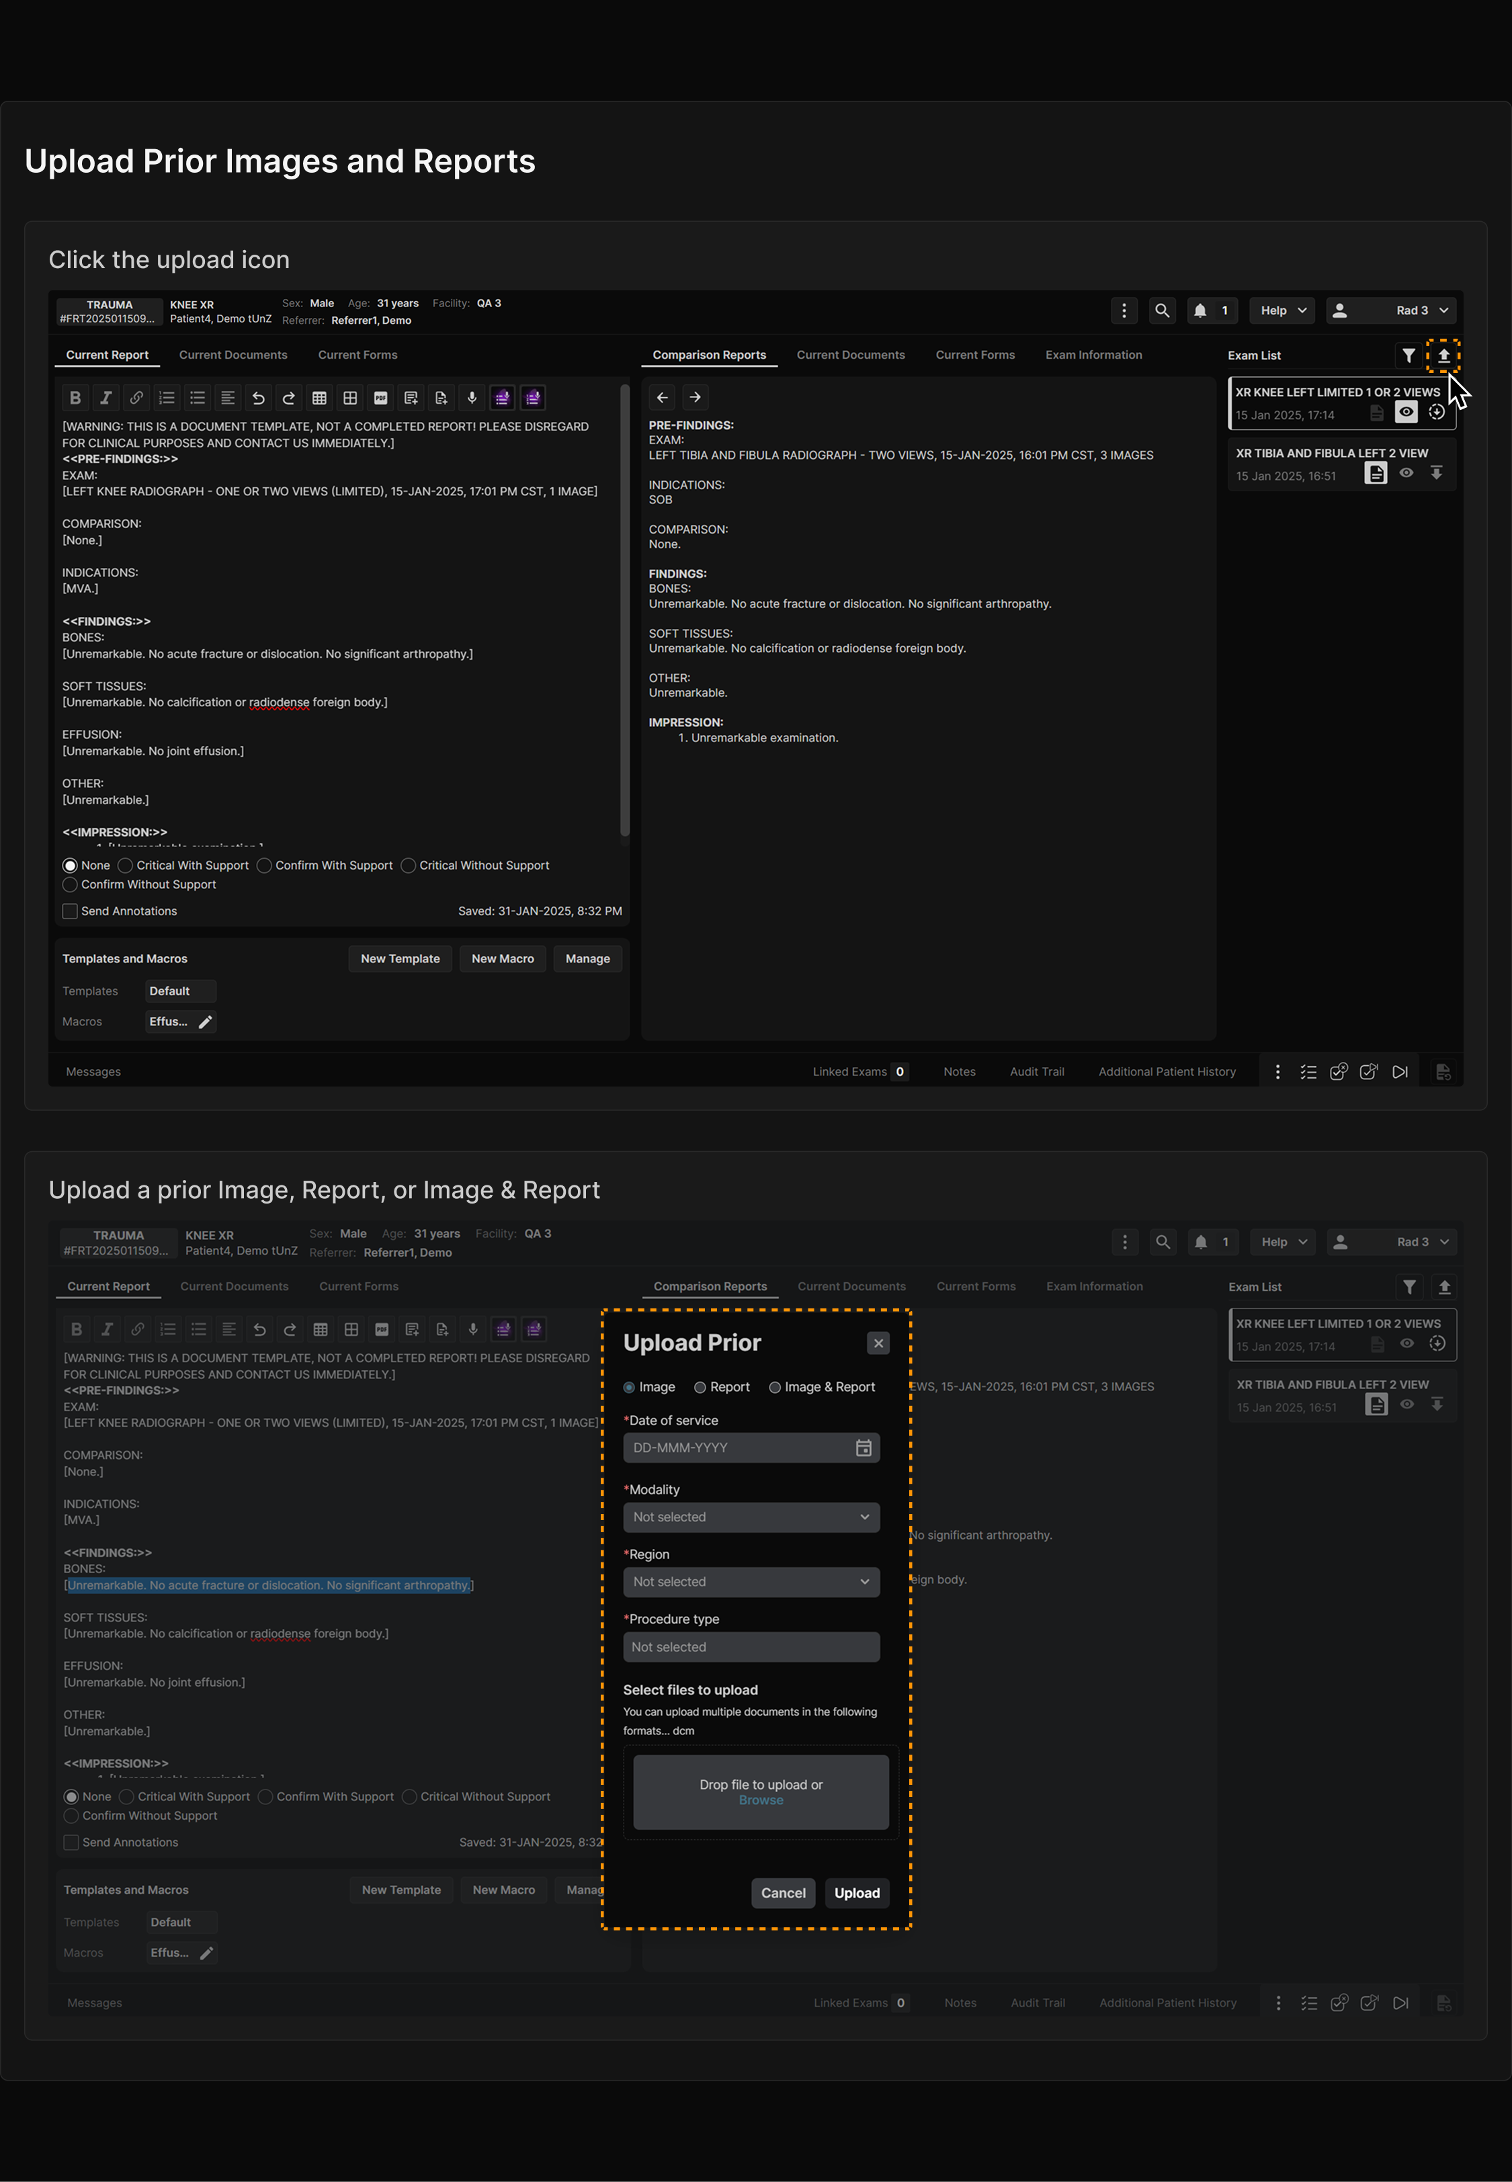Open the Modality dropdown in Upload Prior
The width and height of the screenshot is (1512, 2182).
coord(751,1517)
